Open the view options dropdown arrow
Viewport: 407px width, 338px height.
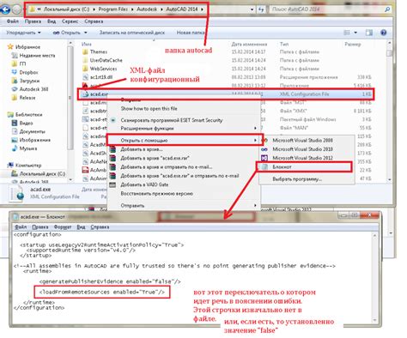pyautogui.click(x=355, y=33)
